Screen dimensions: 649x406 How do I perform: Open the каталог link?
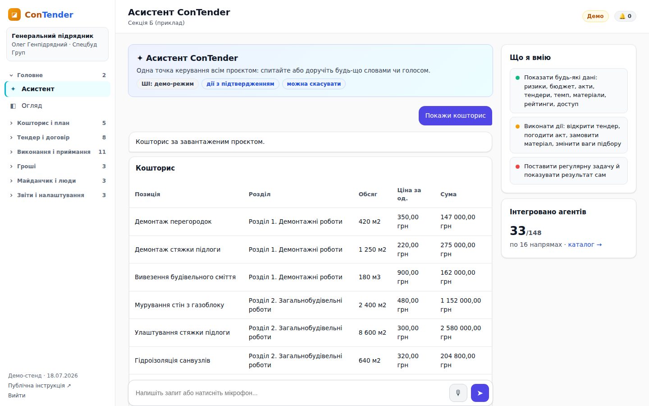pos(585,245)
